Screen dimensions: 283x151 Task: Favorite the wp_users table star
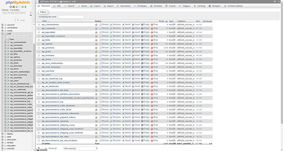click(x=96, y=75)
